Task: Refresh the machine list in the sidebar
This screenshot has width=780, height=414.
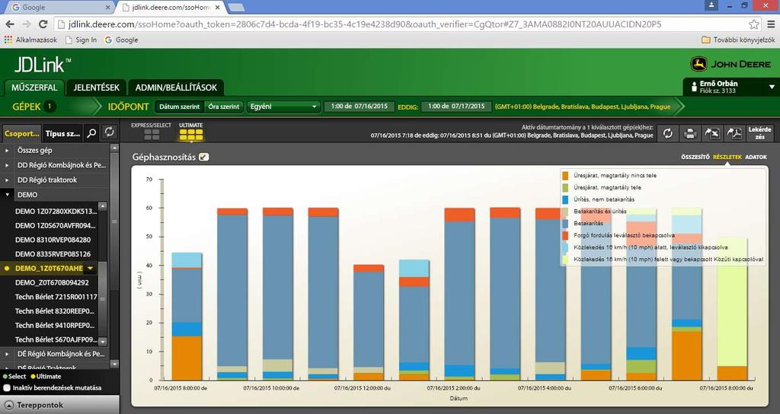Action: coord(109,132)
